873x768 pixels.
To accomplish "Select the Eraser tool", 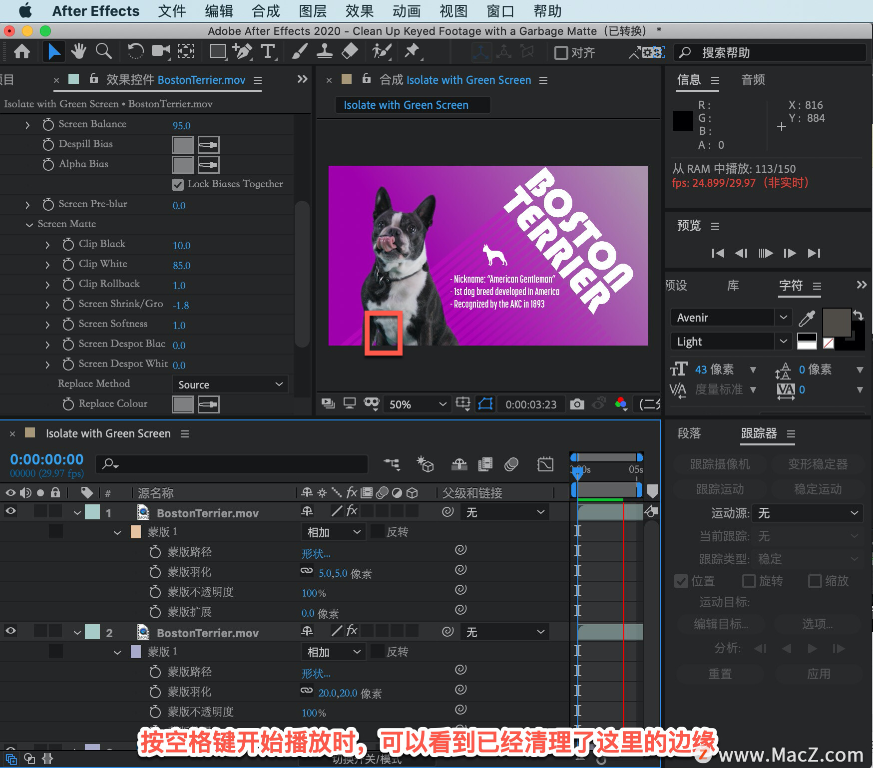I will click(x=350, y=51).
